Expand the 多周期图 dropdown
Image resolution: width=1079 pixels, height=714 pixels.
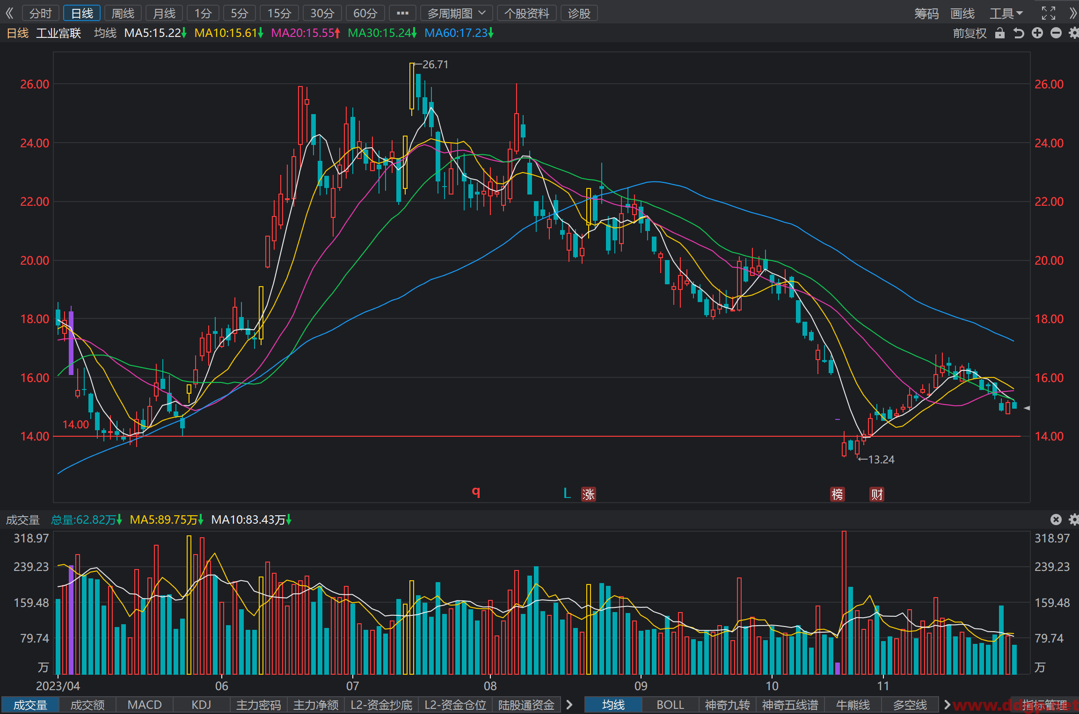[456, 13]
